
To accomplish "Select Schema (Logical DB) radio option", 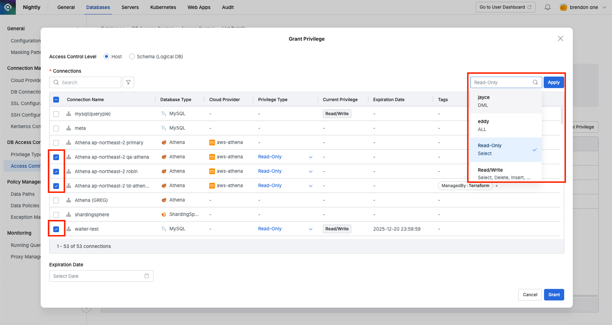I will 132,57.
